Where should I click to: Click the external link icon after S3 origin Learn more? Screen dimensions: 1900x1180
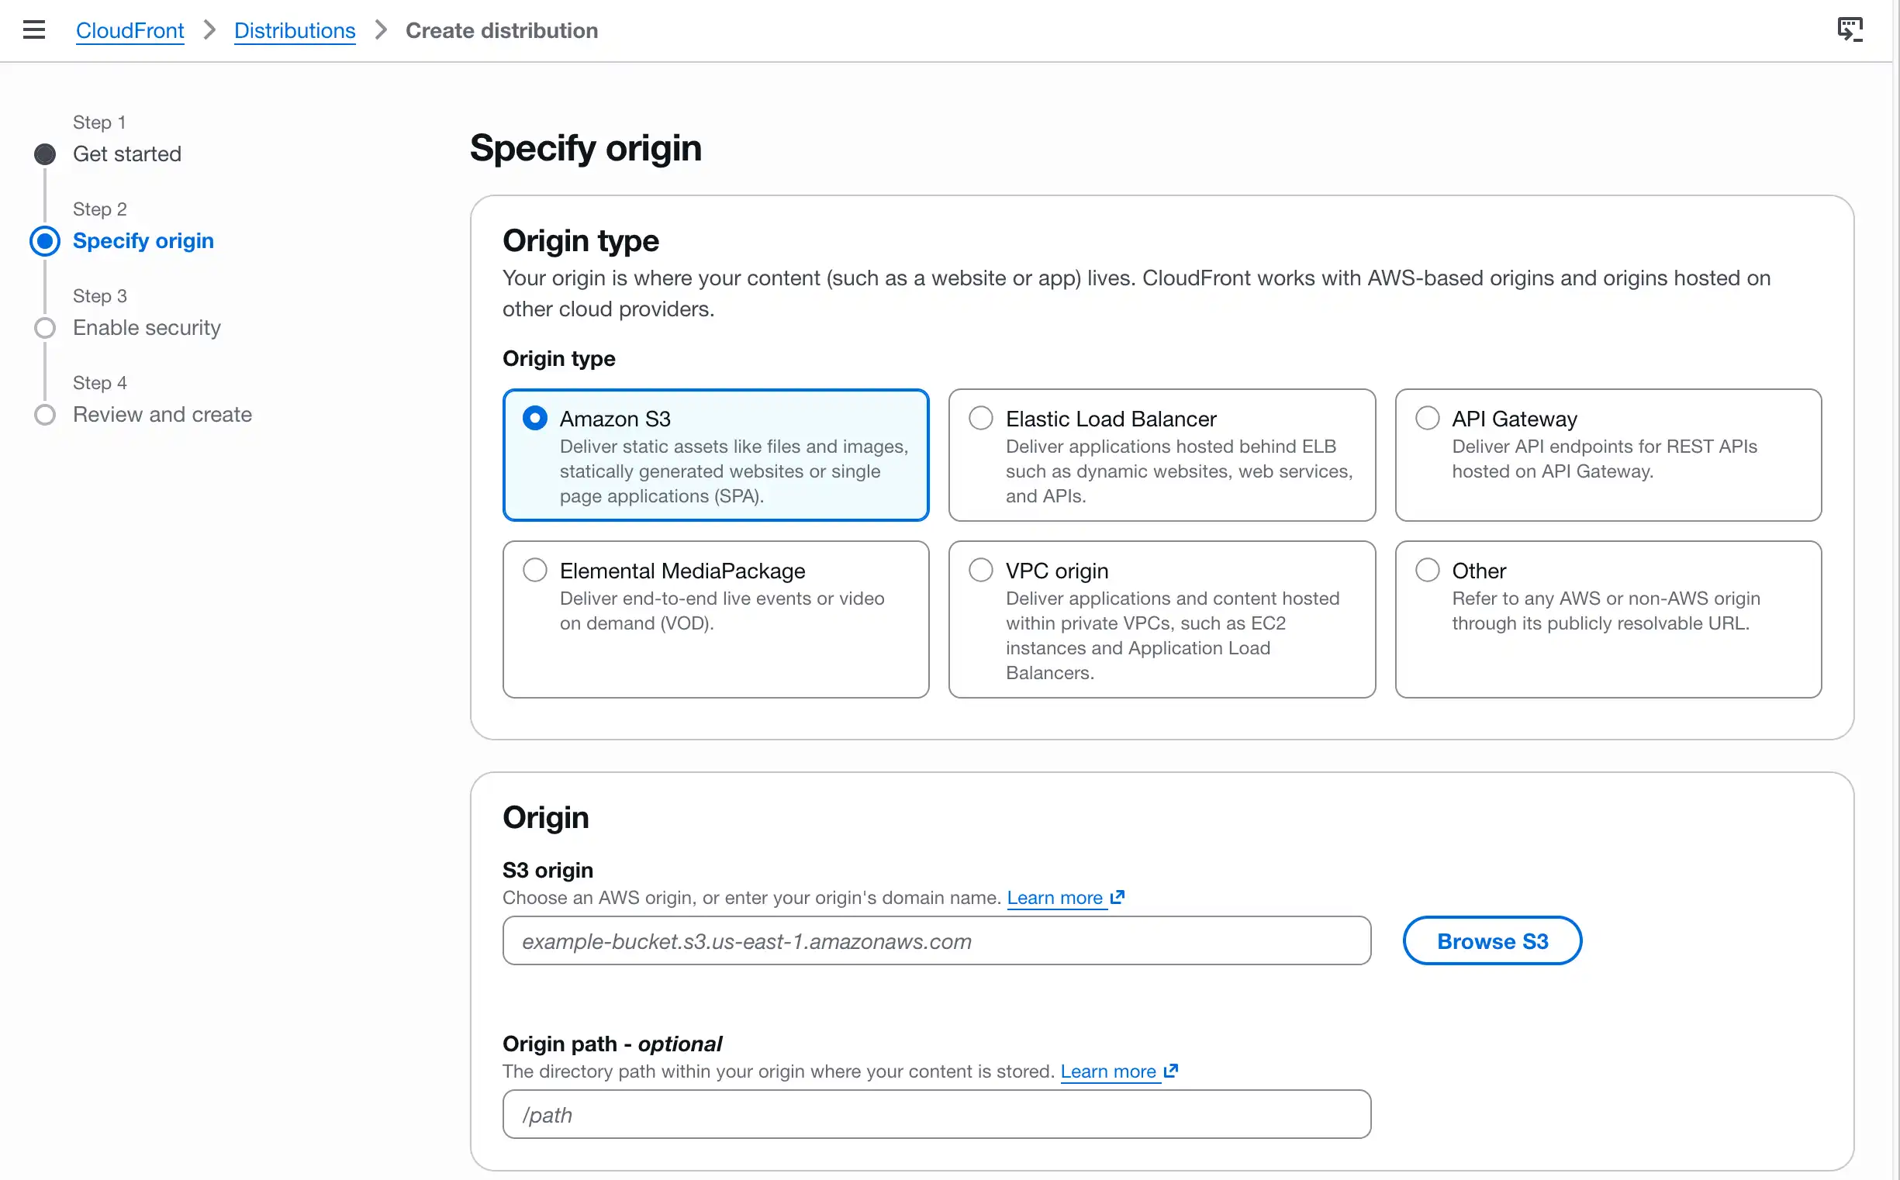1117,898
